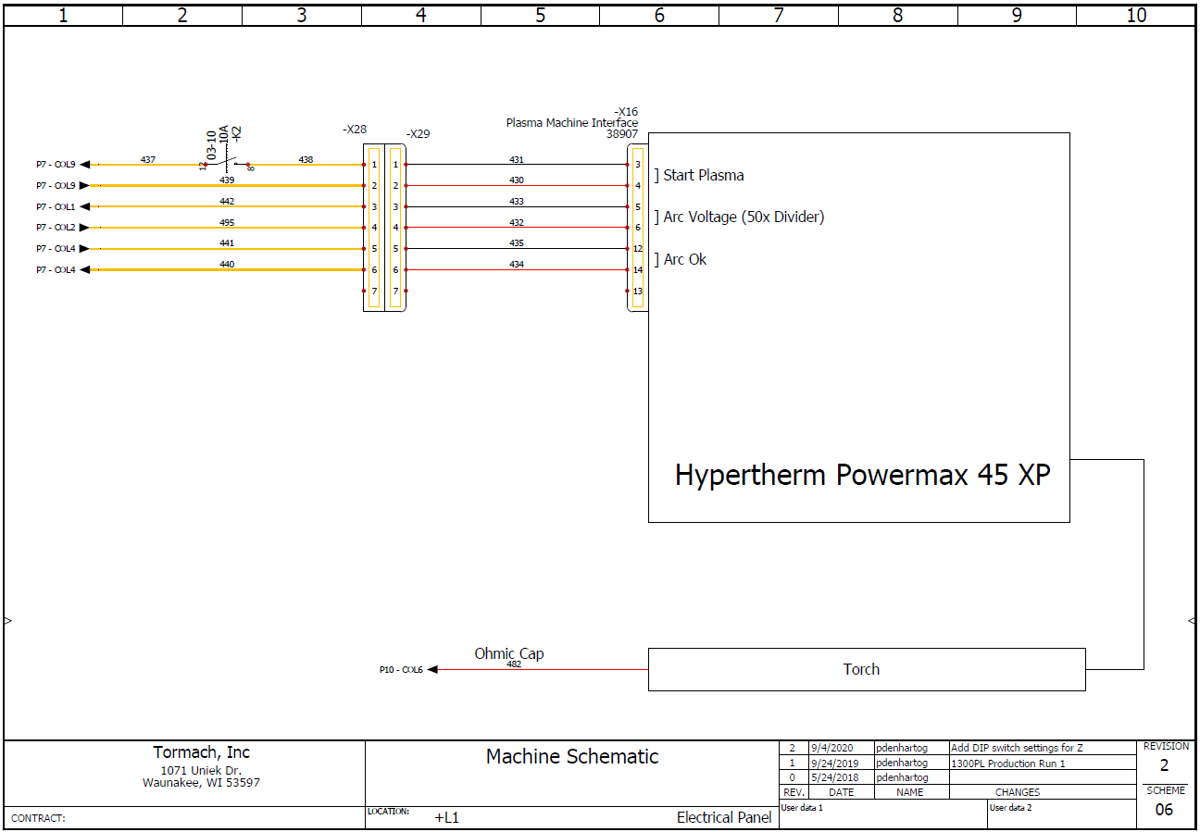The image size is (1200, 832).
Task: Select the P7 - COL2 cross-reference arrow
Action: 84,228
